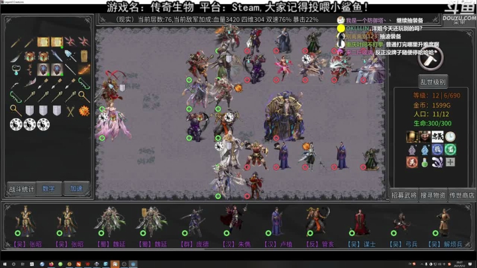Click the bearded warrior face icon
This screenshot has height=268, width=477.
coord(425,137)
